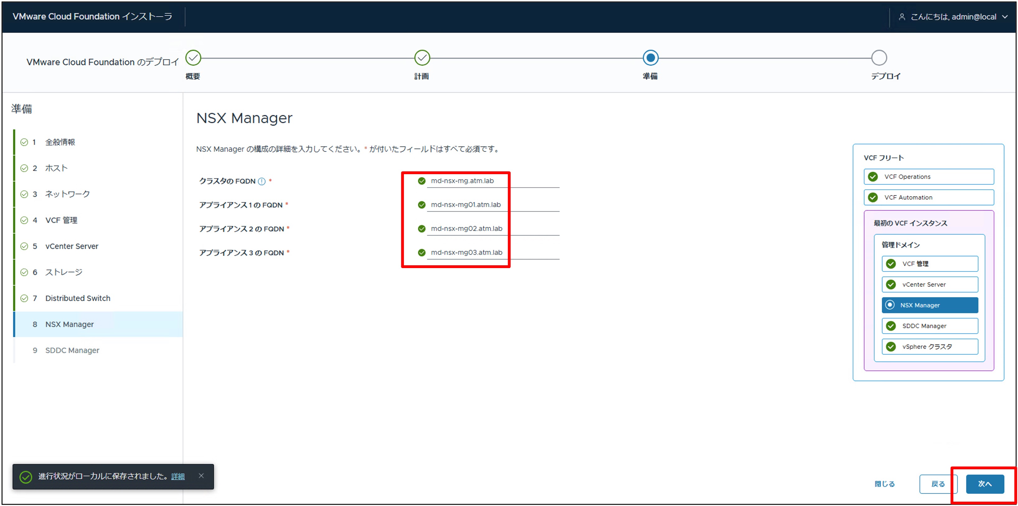Select step 9 SDDC Manager in sidebar
Viewport: 1018px width, 506px height.
click(98, 351)
